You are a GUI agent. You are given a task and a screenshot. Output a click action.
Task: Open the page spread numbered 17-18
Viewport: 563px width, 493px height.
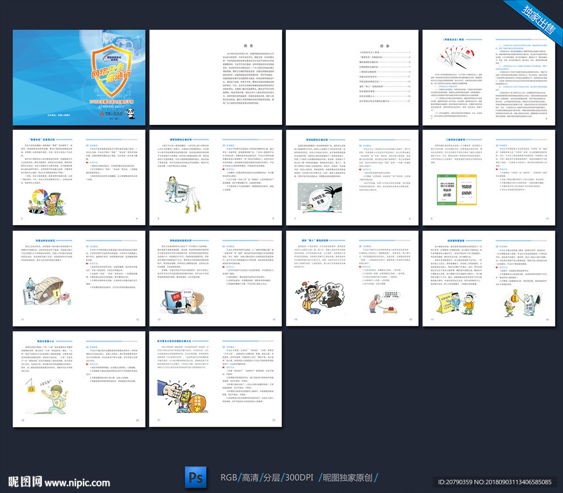click(489, 279)
